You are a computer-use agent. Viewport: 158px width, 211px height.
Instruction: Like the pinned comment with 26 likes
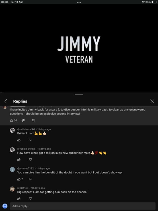click(x=12, y=120)
